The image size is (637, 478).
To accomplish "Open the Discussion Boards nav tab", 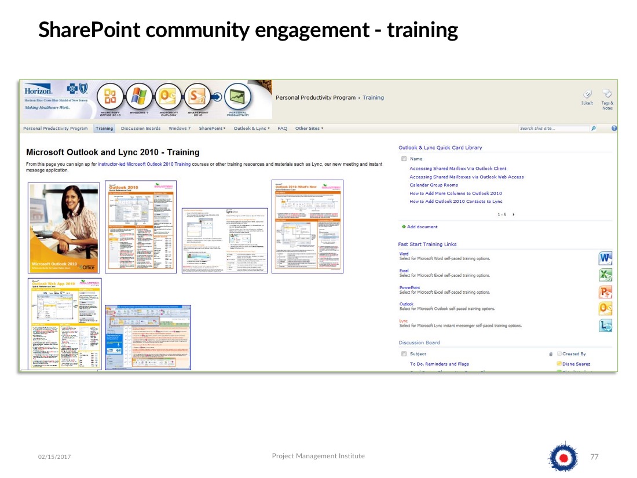I will (141, 129).
